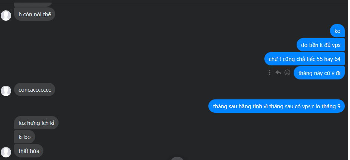
Task: React with emoji to 'tháng này cứ v đi'
Action: [x=287, y=72]
